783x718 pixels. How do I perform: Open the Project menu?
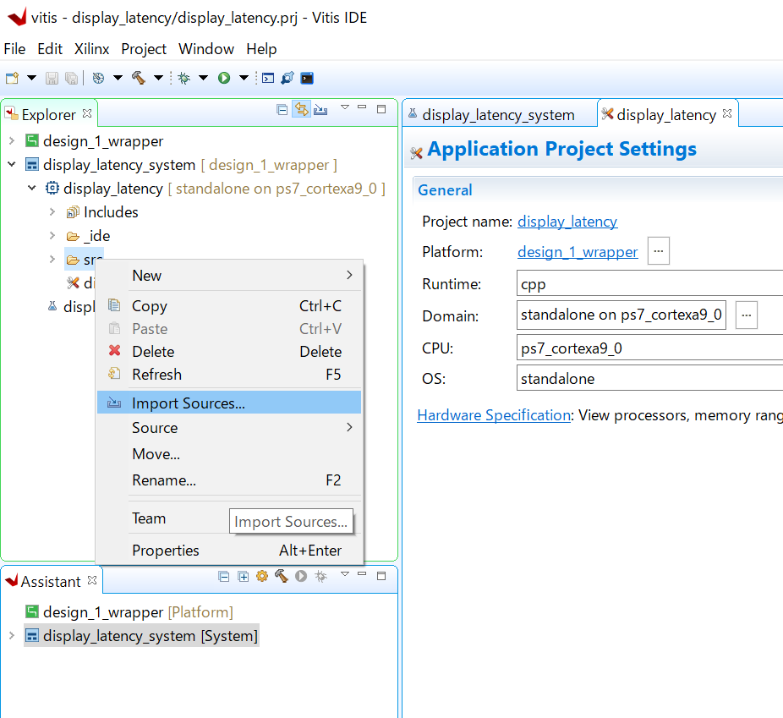[144, 49]
